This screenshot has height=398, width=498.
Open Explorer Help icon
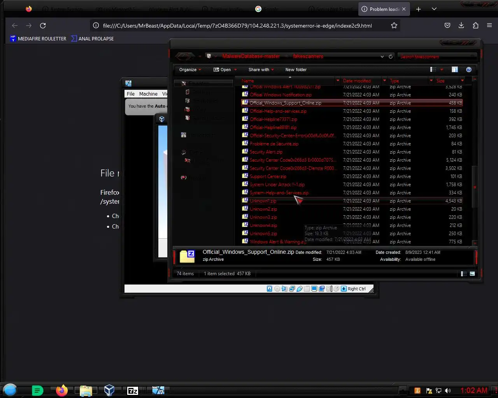[469, 70]
